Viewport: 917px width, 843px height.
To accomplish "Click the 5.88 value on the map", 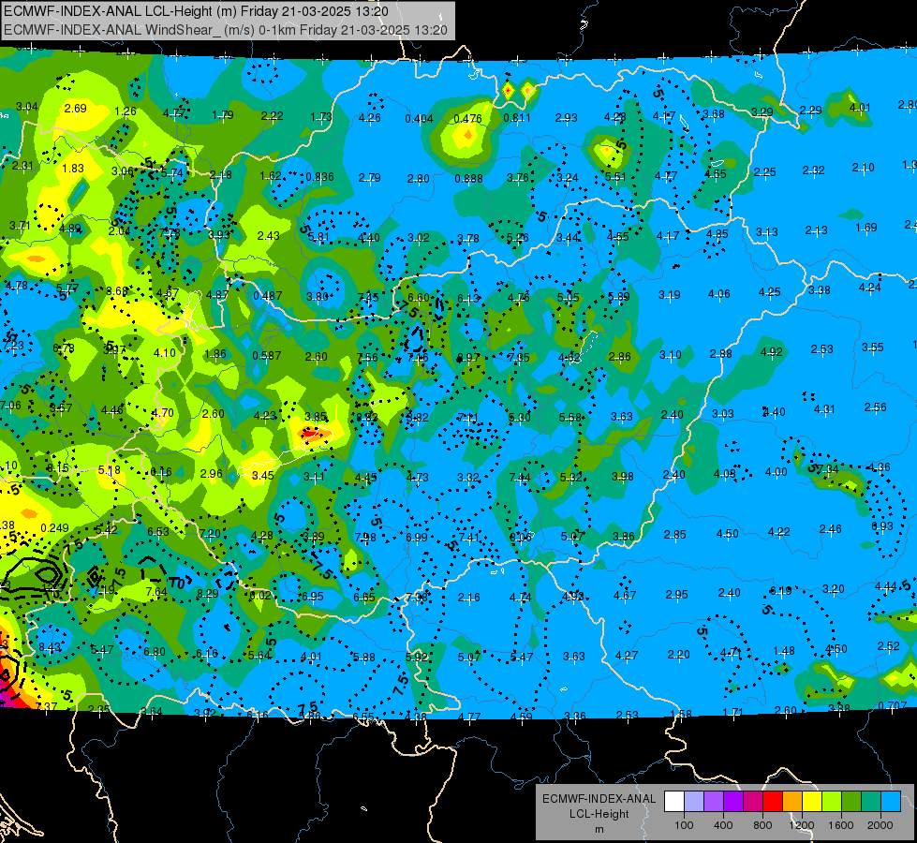I will (363, 658).
